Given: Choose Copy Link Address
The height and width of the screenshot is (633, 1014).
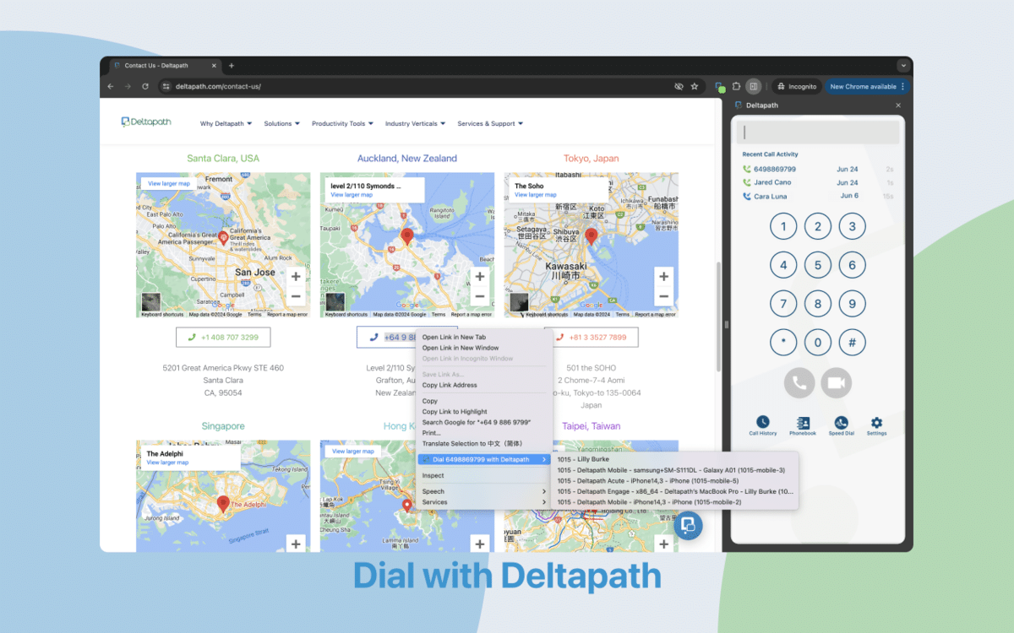Looking at the screenshot, I should 483,385.
